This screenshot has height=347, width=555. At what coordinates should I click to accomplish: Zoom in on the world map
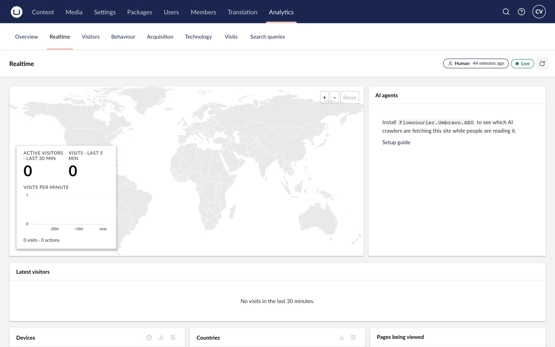pyautogui.click(x=324, y=98)
